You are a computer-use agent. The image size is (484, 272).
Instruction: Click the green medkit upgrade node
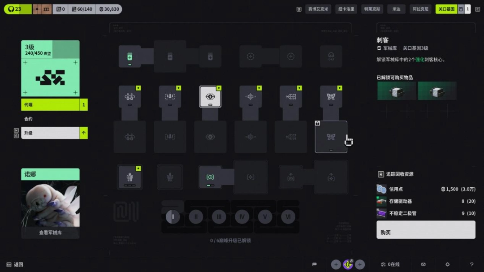[130, 56]
